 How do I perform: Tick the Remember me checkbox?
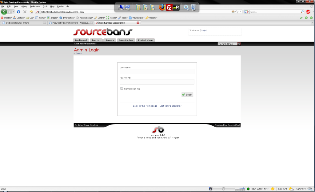[122, 88]
